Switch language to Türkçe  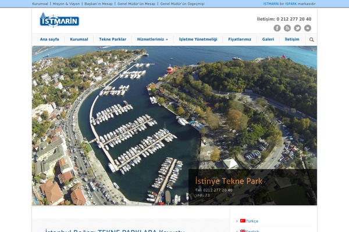pyautogui.click(x=252, y=221)
